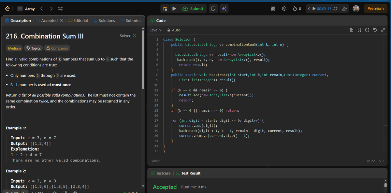
Task: Click the debug icon beside Run
Action: (165, 9)
